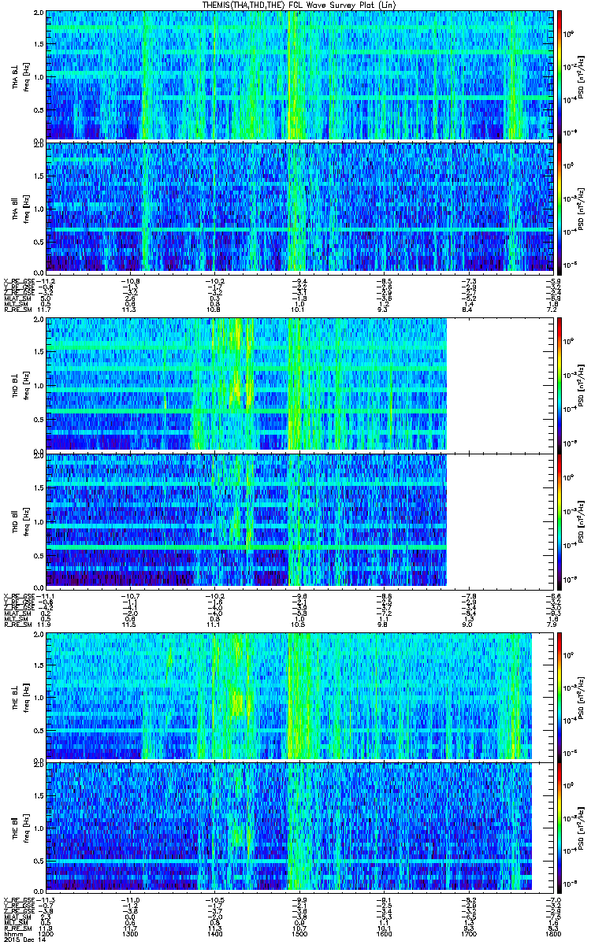This screenshot has width=591, height=945.
Task: Click THA X_RE_GSE value -5.9
Action: (553, 280)
